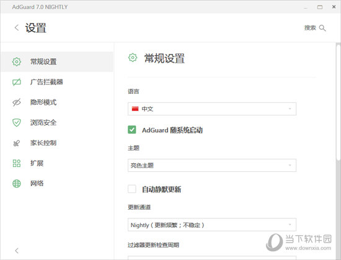Click the 过滤器更新检查周期 label
341x260 pixels.
coord(153,245)
